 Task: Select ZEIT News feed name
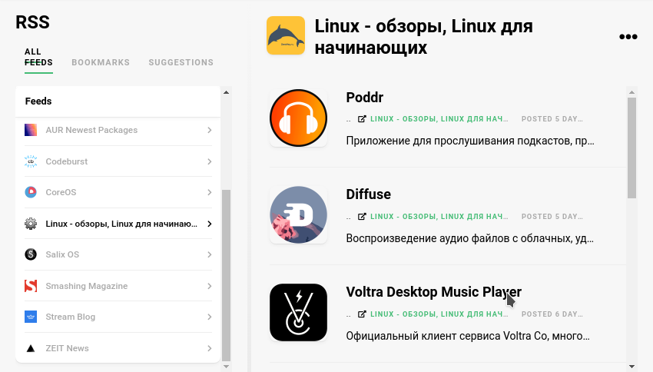coord(67,348)
